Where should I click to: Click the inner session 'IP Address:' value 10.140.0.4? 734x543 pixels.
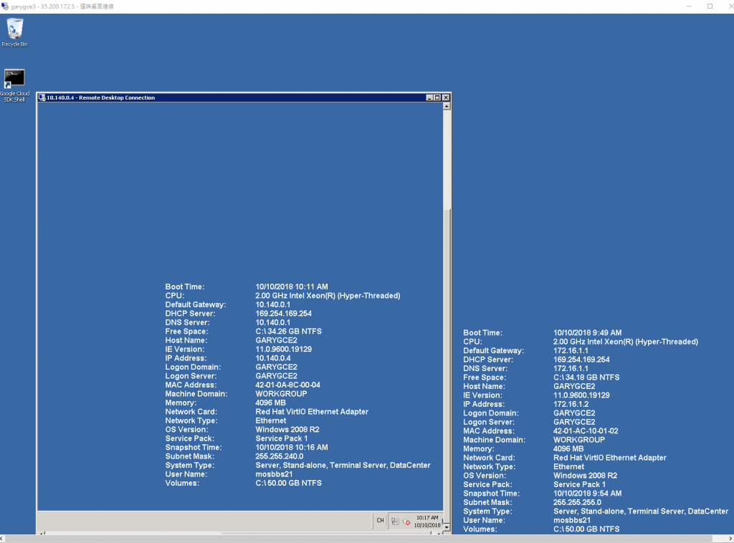click(x=273, y=357)
